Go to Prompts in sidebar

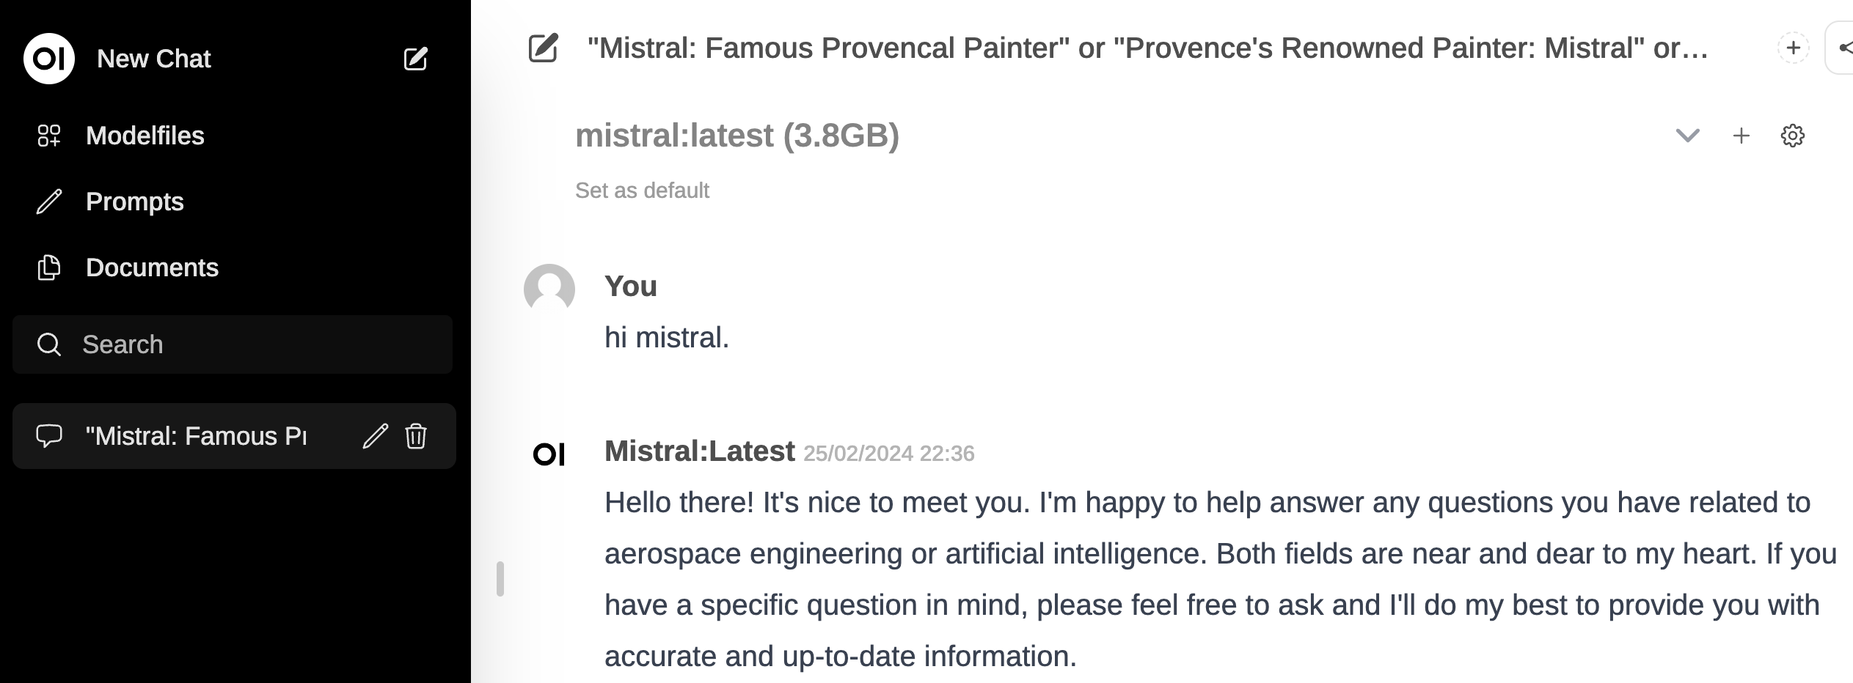[134, 202]
